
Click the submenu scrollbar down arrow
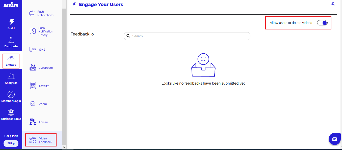coord(64,147)
